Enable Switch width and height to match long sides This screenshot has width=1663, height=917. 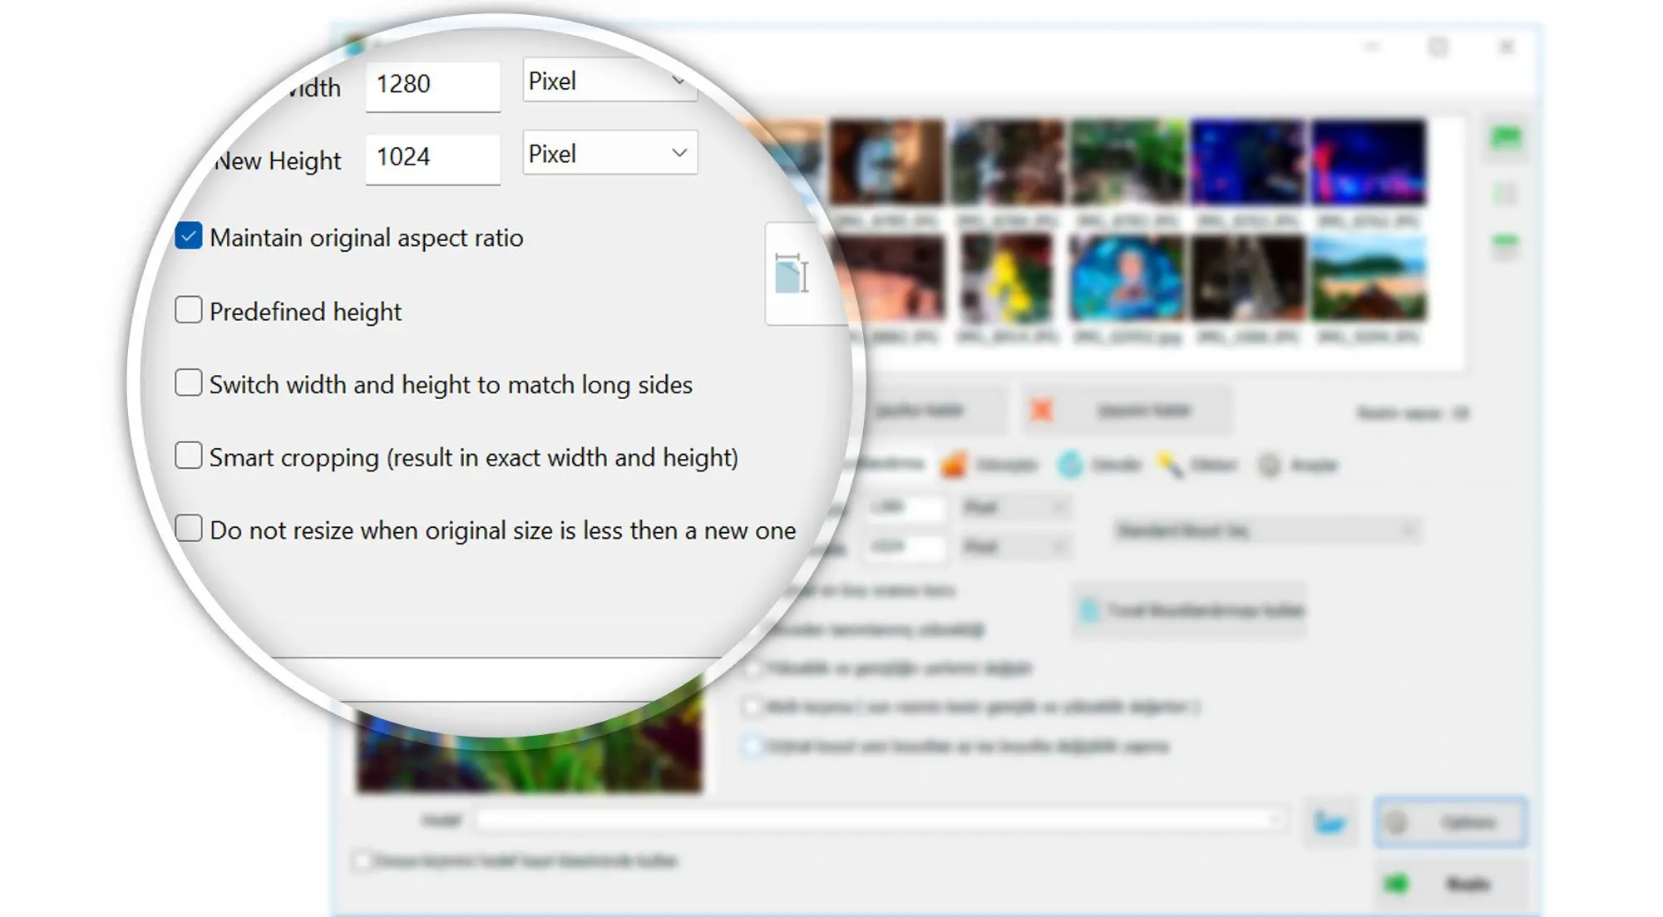[189, 382]
